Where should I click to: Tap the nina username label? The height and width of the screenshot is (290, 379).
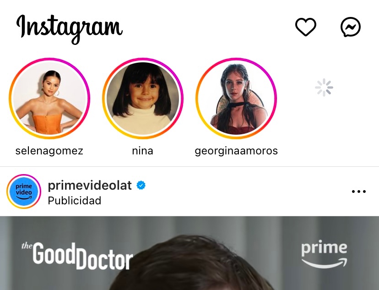pyautogui.click(x=142, y=151)
